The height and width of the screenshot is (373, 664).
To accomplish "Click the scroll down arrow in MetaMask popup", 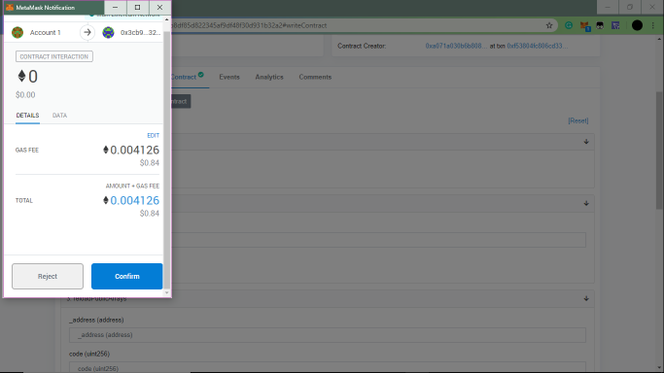I will coord(167,292).
